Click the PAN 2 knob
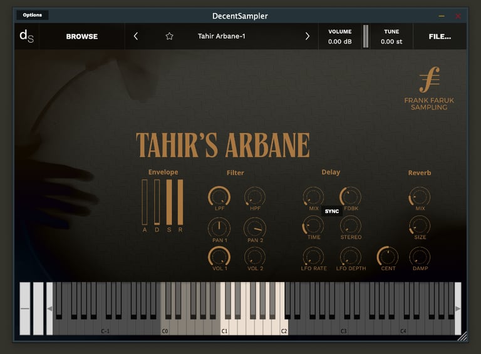This screenshot has height=354, width=481. coord(255,228)
